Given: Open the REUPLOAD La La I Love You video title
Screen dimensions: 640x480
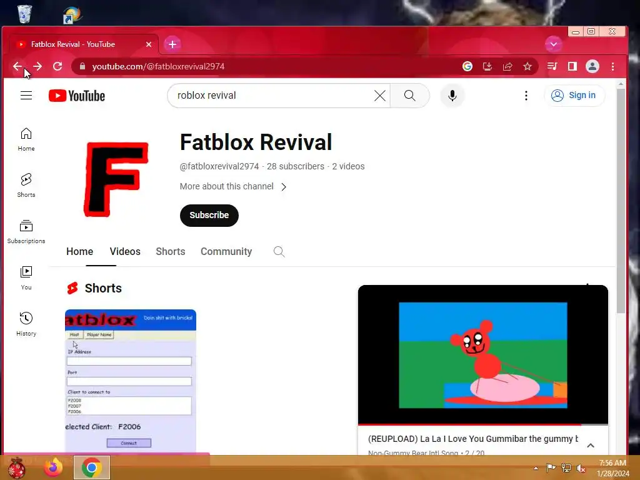Looking at the screenshot, I should pos(472,439).
